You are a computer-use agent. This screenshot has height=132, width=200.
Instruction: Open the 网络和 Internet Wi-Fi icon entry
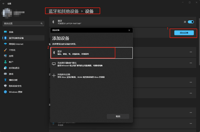coord(23,44)
